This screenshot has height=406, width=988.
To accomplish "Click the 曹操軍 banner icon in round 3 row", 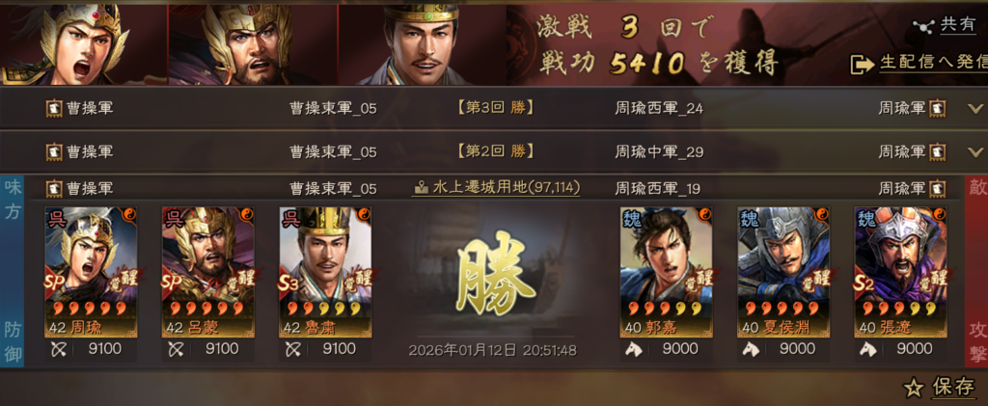I will coord(54,108).
